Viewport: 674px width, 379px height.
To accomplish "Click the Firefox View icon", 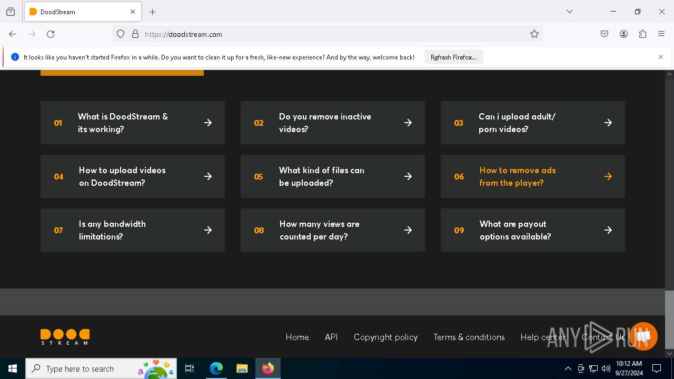I will pos(11,12).
